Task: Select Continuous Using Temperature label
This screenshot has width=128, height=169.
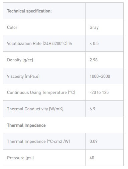Action: [x=41, y=93]
